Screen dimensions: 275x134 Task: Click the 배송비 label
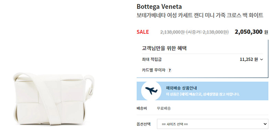[142, 108]
